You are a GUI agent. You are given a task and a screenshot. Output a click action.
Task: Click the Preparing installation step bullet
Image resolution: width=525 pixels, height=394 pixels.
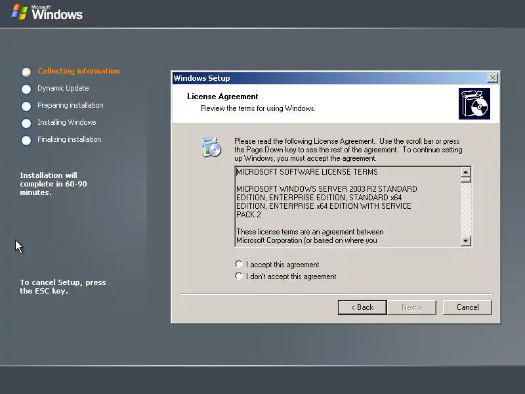point(26,106)
